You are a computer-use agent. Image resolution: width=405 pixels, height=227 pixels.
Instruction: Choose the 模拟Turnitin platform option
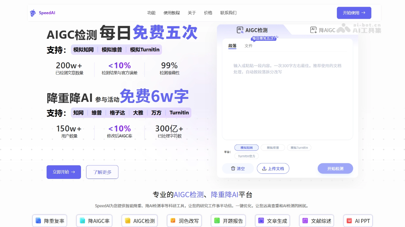(299, 148)
